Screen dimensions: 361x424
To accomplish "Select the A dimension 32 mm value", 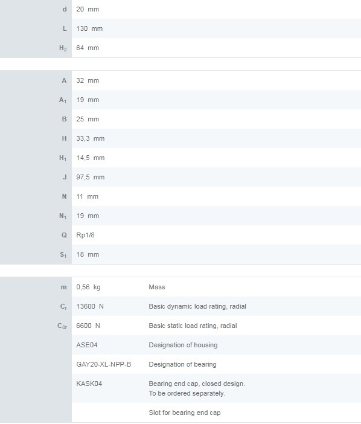I will 88,80.
